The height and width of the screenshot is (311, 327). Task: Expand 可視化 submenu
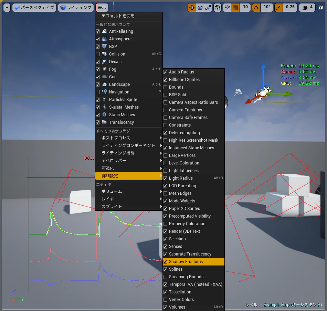(x=129, y=168)
